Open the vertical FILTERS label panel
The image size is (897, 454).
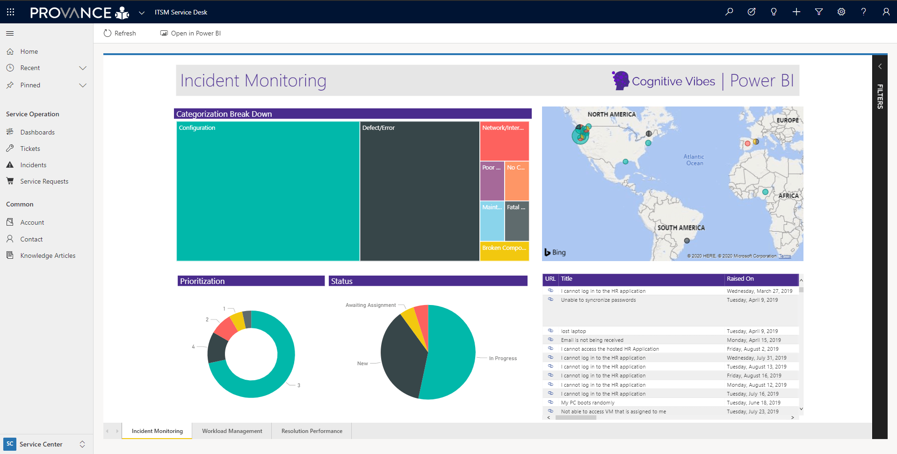880,97
